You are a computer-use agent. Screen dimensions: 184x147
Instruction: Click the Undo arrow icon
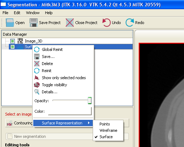107,23
